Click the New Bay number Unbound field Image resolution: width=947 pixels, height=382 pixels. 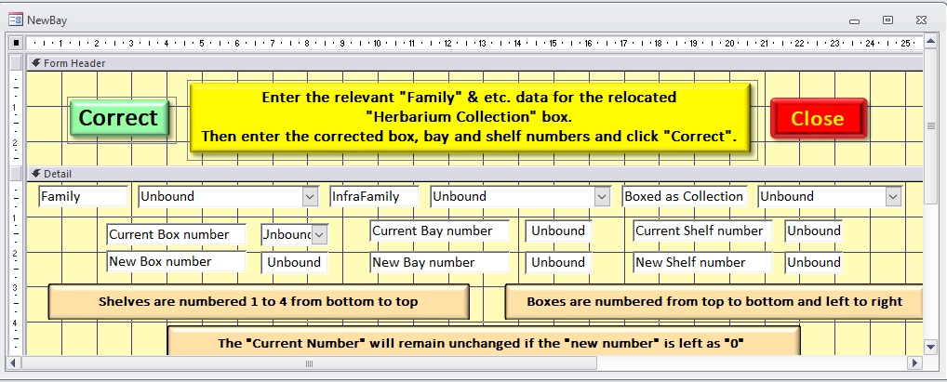pos(559,262)
